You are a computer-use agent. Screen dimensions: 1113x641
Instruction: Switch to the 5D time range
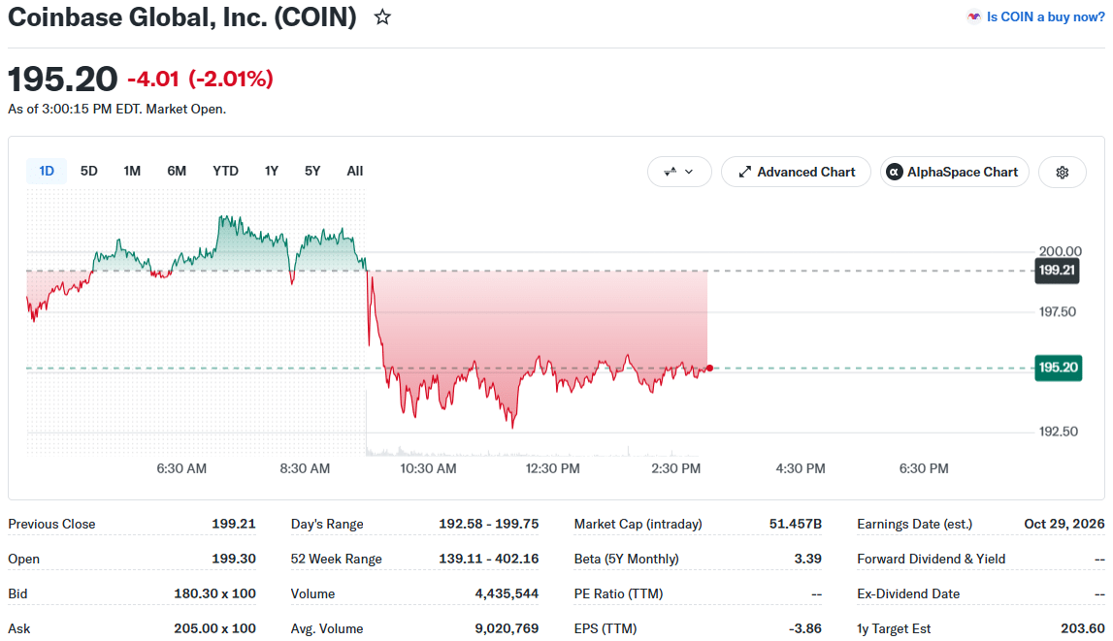88,171
